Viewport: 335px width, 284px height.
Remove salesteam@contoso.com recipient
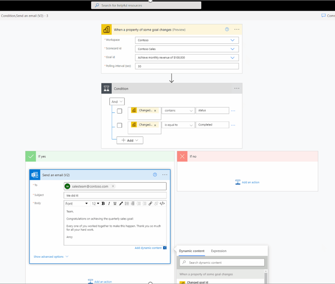113,186
